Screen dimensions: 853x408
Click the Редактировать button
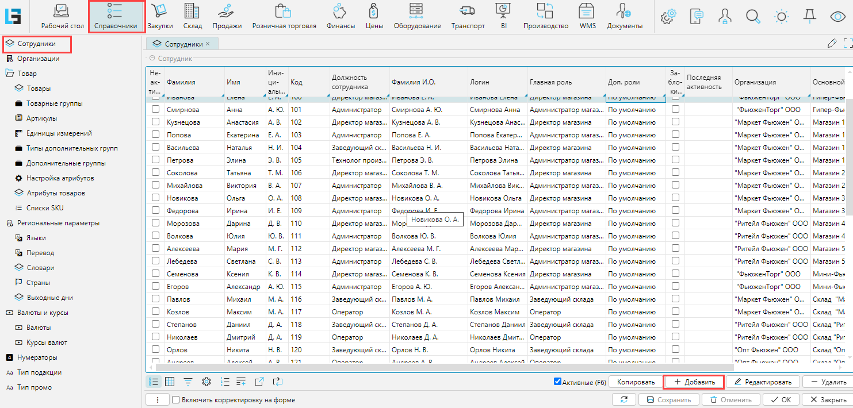click(762, 382)
